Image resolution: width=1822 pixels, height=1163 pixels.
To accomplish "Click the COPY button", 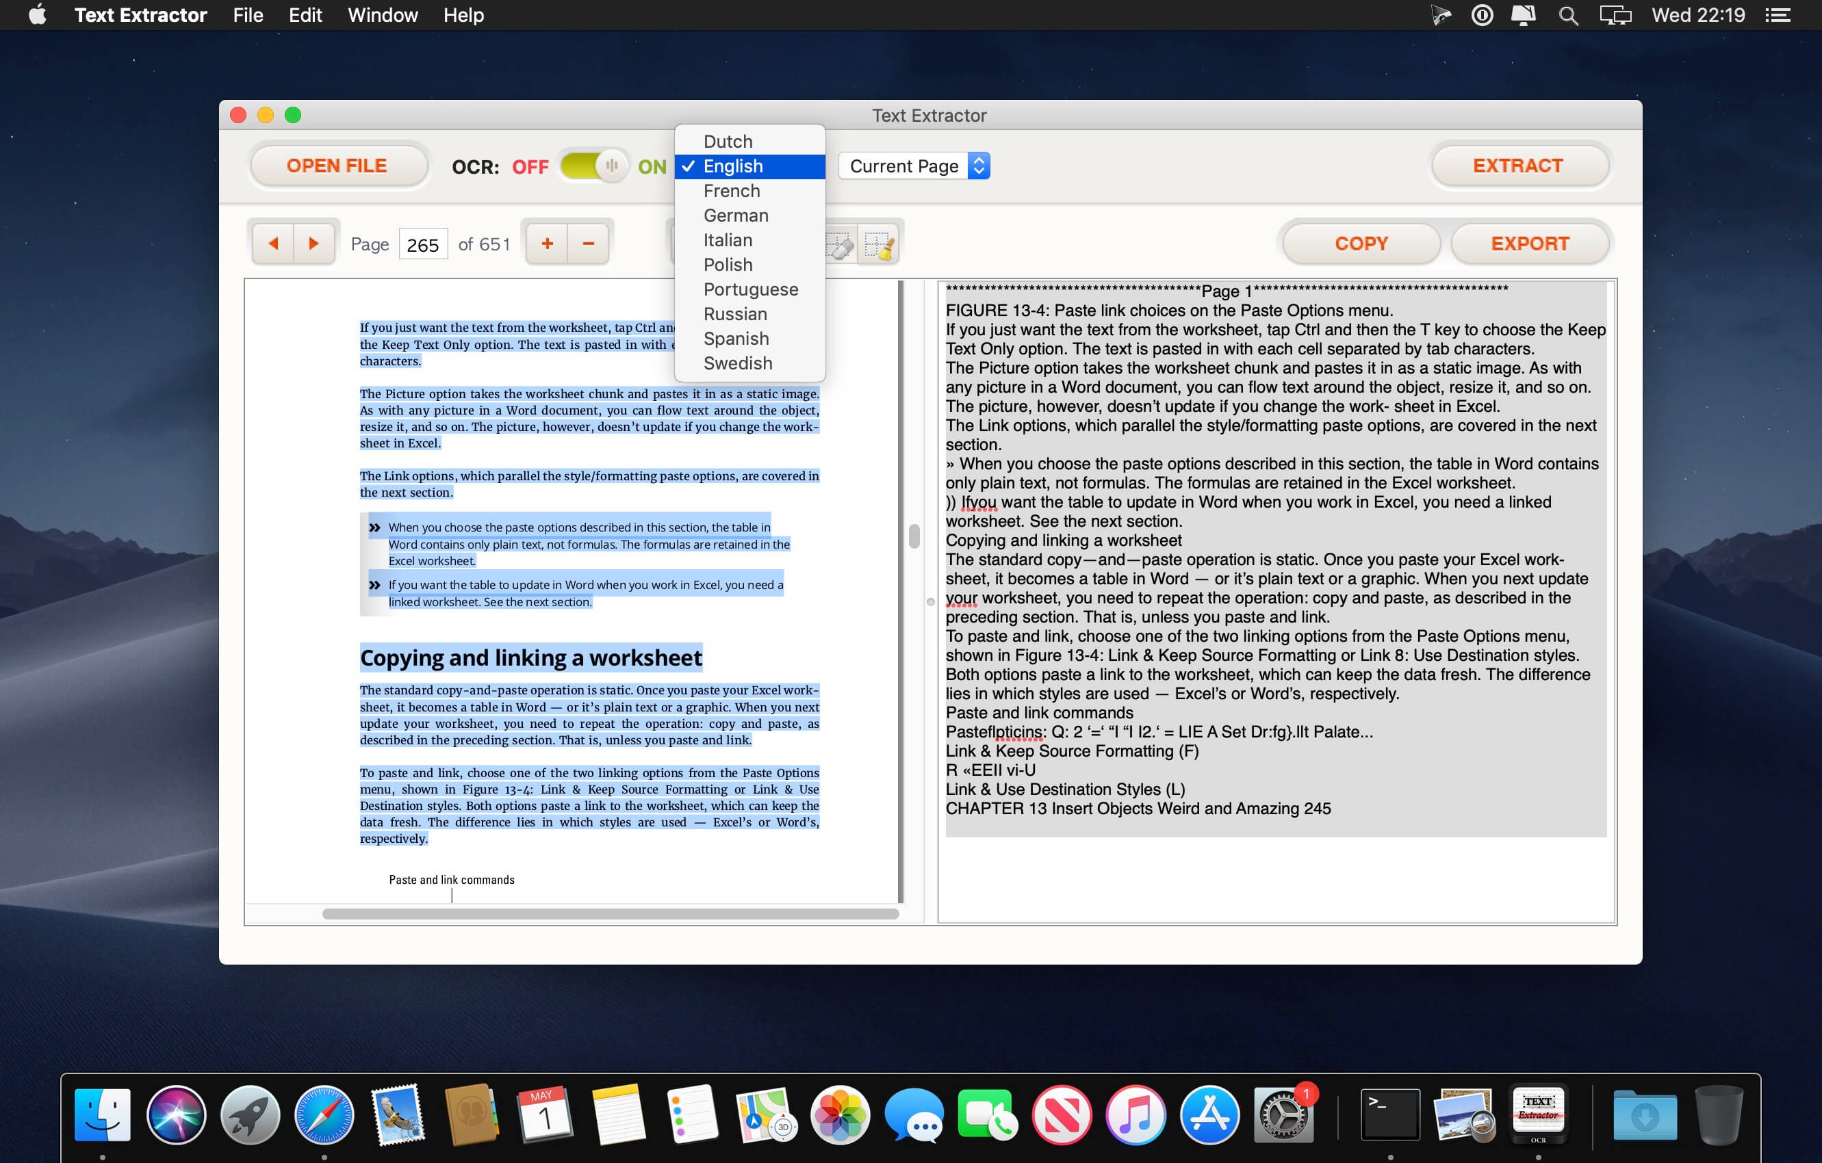I will click(x=1361, y=244).
